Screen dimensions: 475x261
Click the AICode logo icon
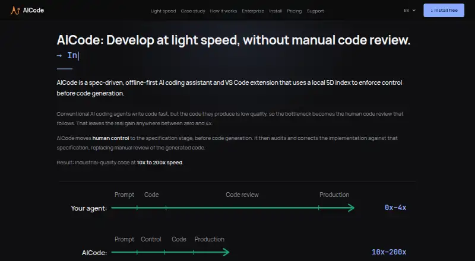coord(15,10)
